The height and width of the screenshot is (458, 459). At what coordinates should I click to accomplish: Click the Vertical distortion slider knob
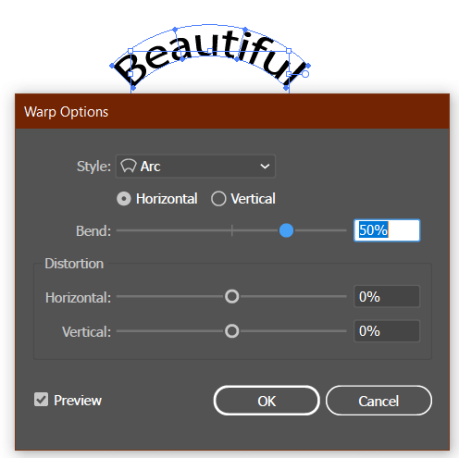point(231,331)
